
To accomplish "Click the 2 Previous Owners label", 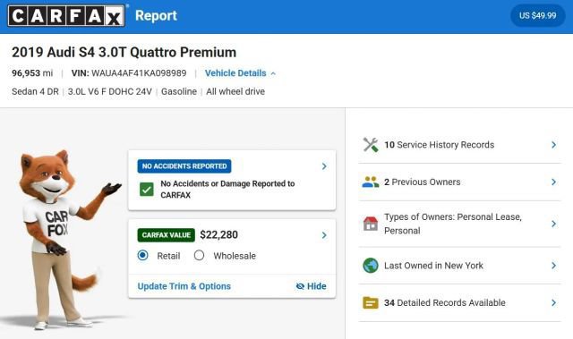I will coord(423,182).
